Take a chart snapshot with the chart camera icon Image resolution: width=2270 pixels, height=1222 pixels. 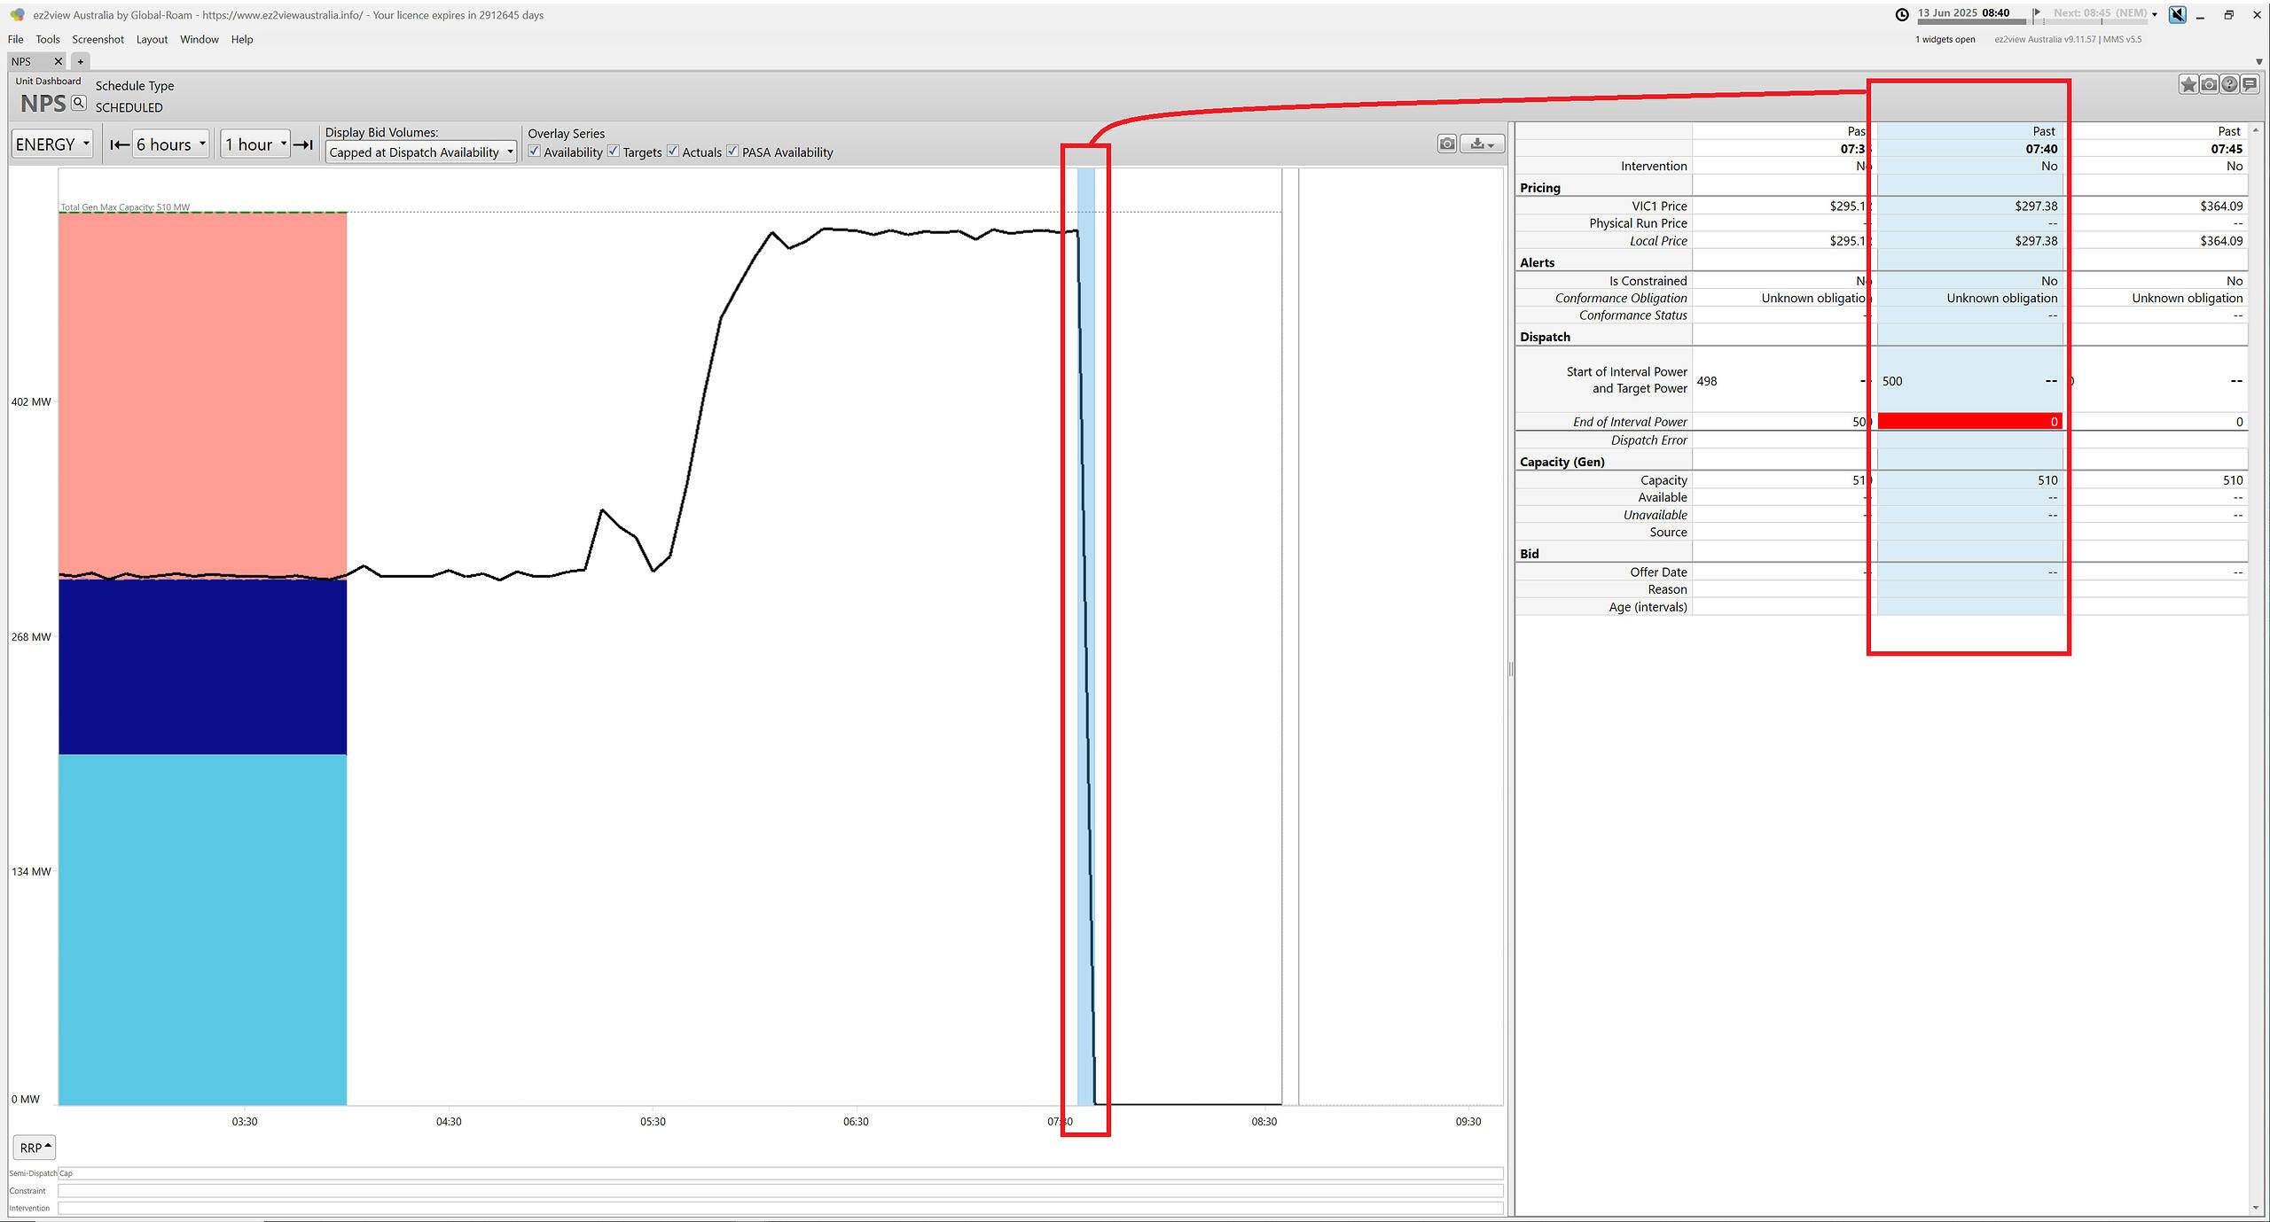click(x=1447, y=144)
